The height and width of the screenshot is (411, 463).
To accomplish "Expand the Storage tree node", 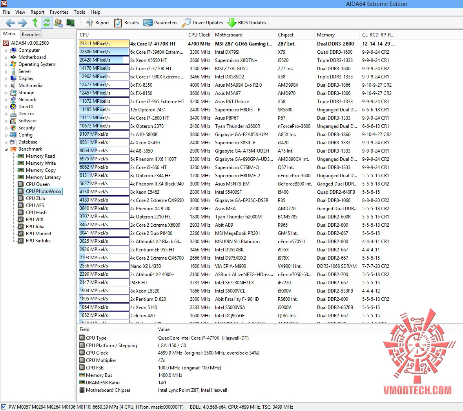I will coord(6,93).
